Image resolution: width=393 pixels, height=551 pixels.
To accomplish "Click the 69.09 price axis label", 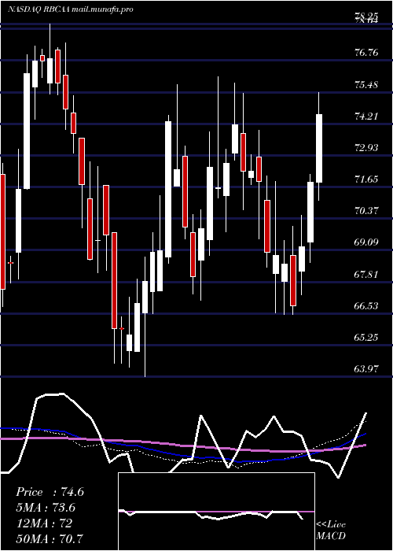I will pyautogui.click(x=367, y=242).
